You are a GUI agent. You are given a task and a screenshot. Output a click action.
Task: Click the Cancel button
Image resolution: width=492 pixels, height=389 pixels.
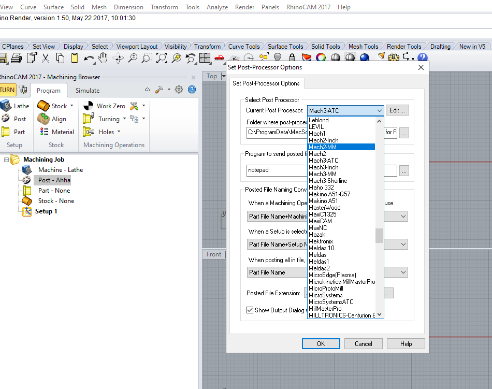[364, 343]
